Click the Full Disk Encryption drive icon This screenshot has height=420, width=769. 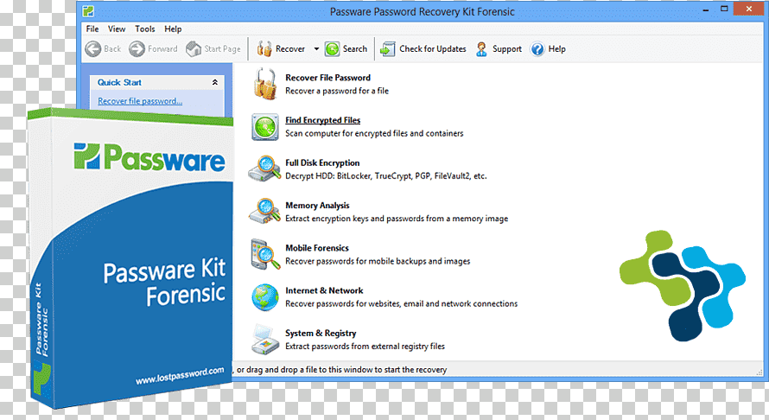coord(265,169)
